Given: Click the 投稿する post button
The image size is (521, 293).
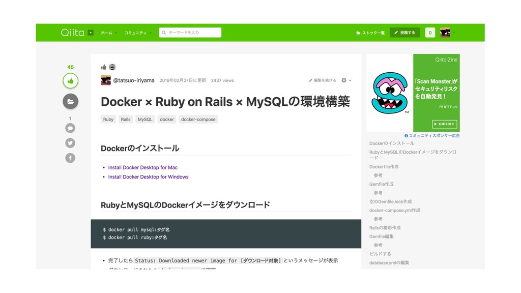Looking at the screenshot, I should click(404, 33).
